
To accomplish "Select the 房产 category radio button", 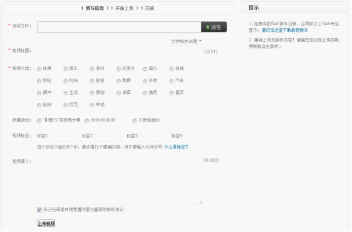I will tap(39, 93).
